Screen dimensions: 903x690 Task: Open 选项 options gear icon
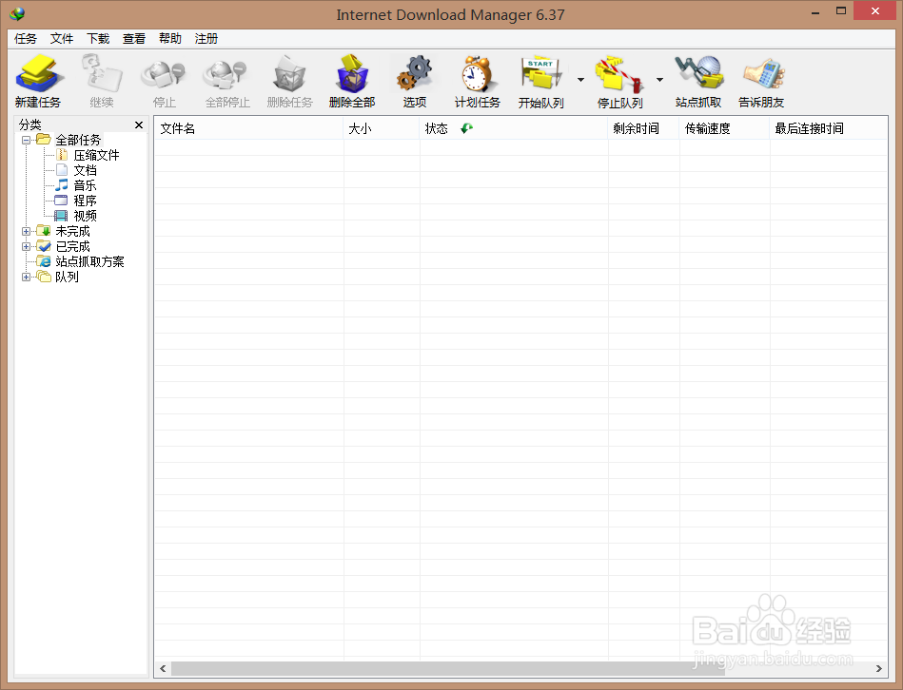tap(415, 73)
